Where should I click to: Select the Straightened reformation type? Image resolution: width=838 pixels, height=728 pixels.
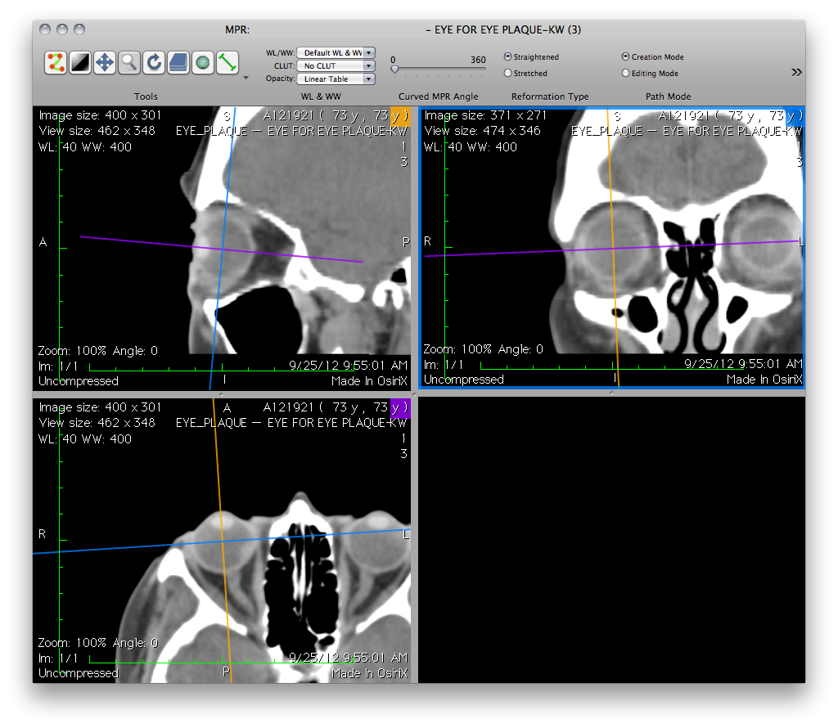(x=508, y=57)
